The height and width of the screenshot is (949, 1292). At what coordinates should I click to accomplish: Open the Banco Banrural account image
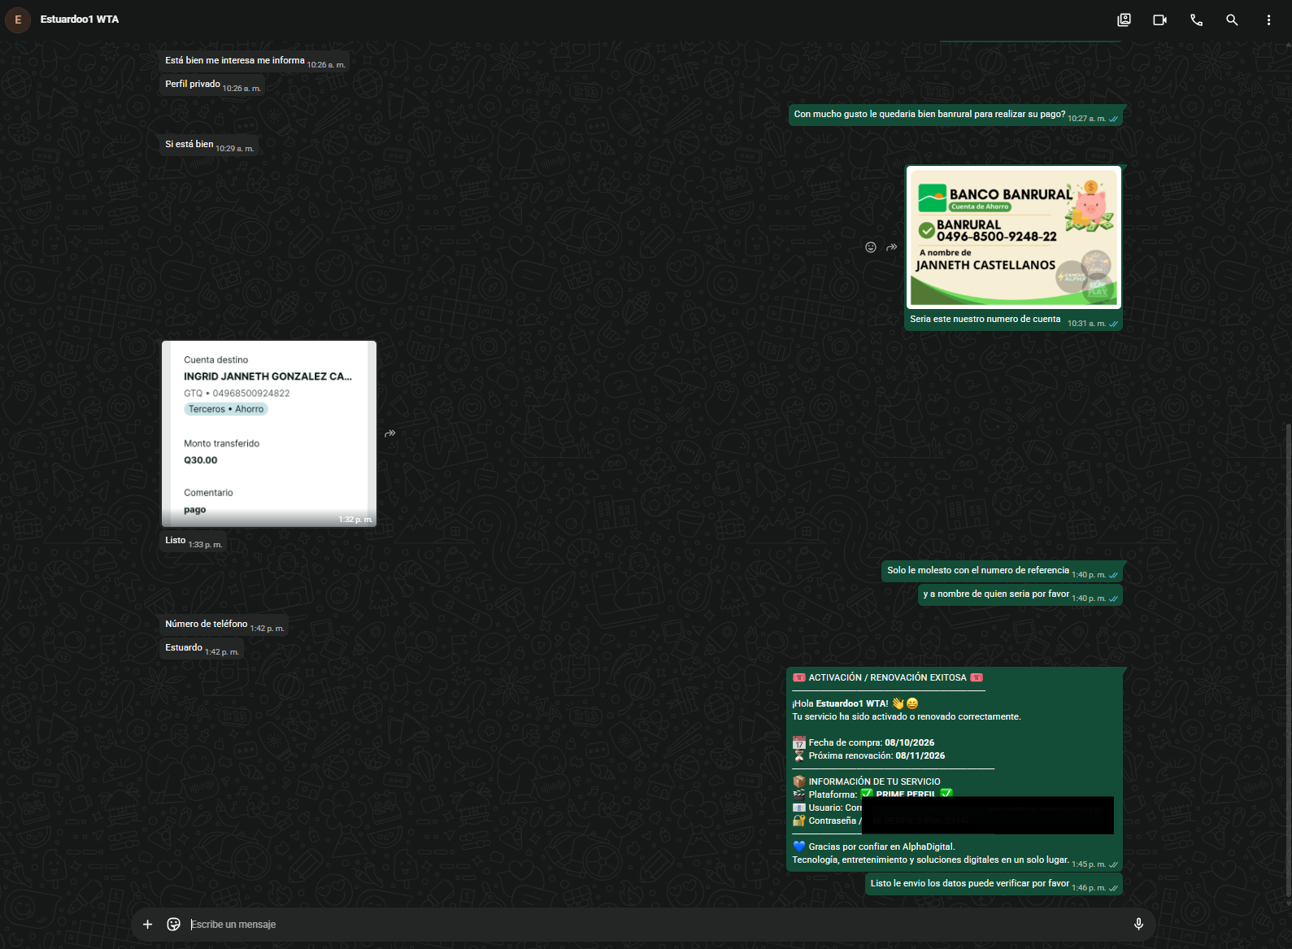(x=1013, y=237)
